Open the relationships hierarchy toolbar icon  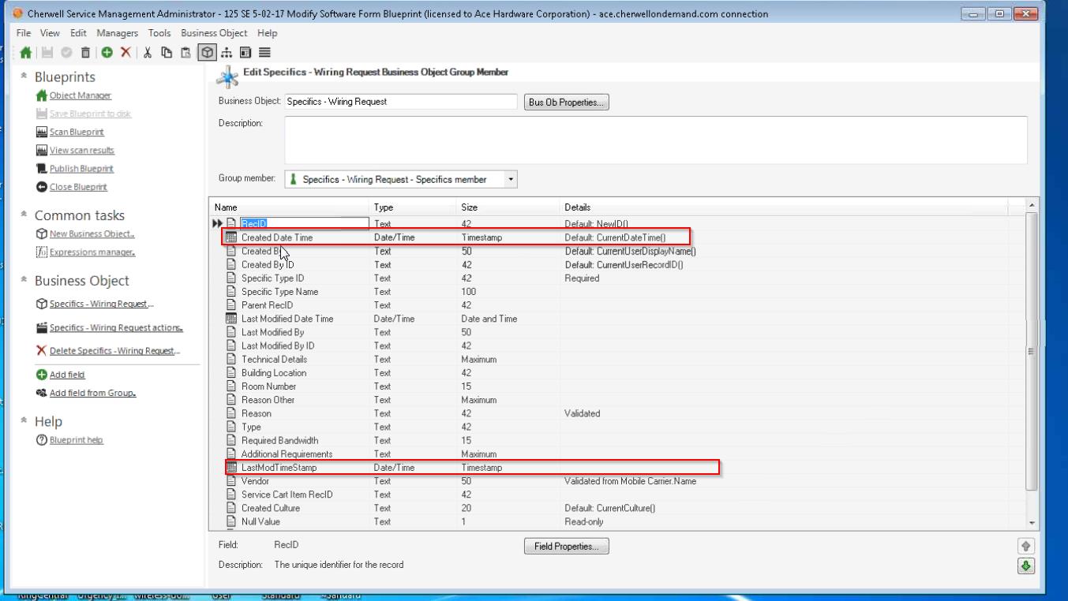(x=227, y=53)
